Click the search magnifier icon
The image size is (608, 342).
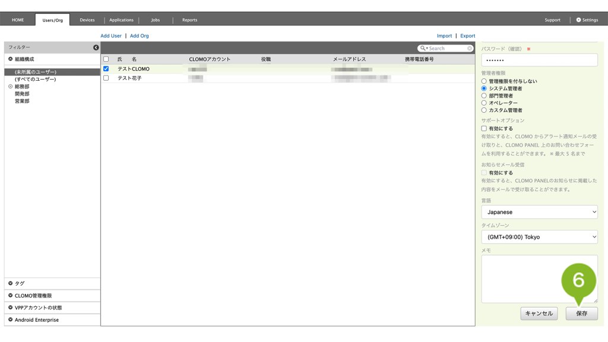pos(423,48)
